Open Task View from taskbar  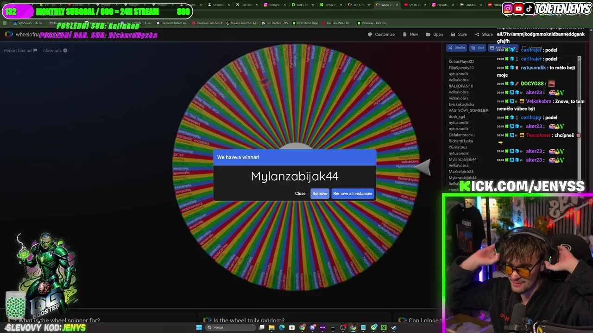tap(261, 327)
